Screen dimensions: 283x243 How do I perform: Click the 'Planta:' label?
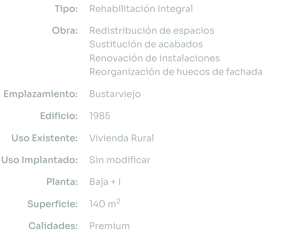(x=62, y=182)
